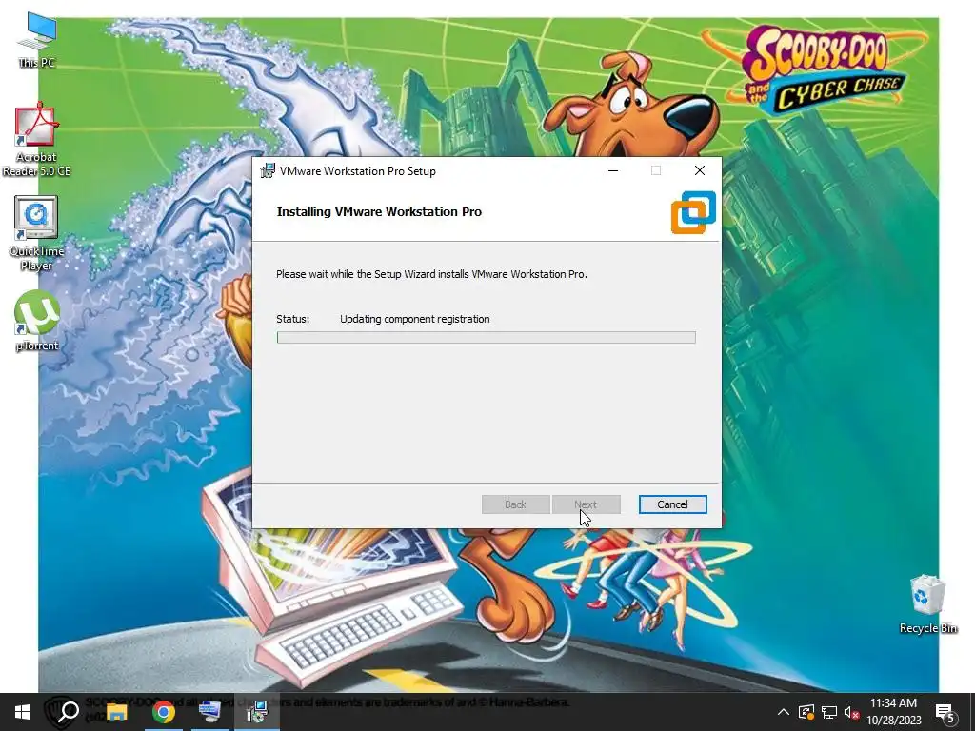Open Acrobat Reader 5.0 CE shortcut
This screenshot has width=975, height=731.
point(37,140)
